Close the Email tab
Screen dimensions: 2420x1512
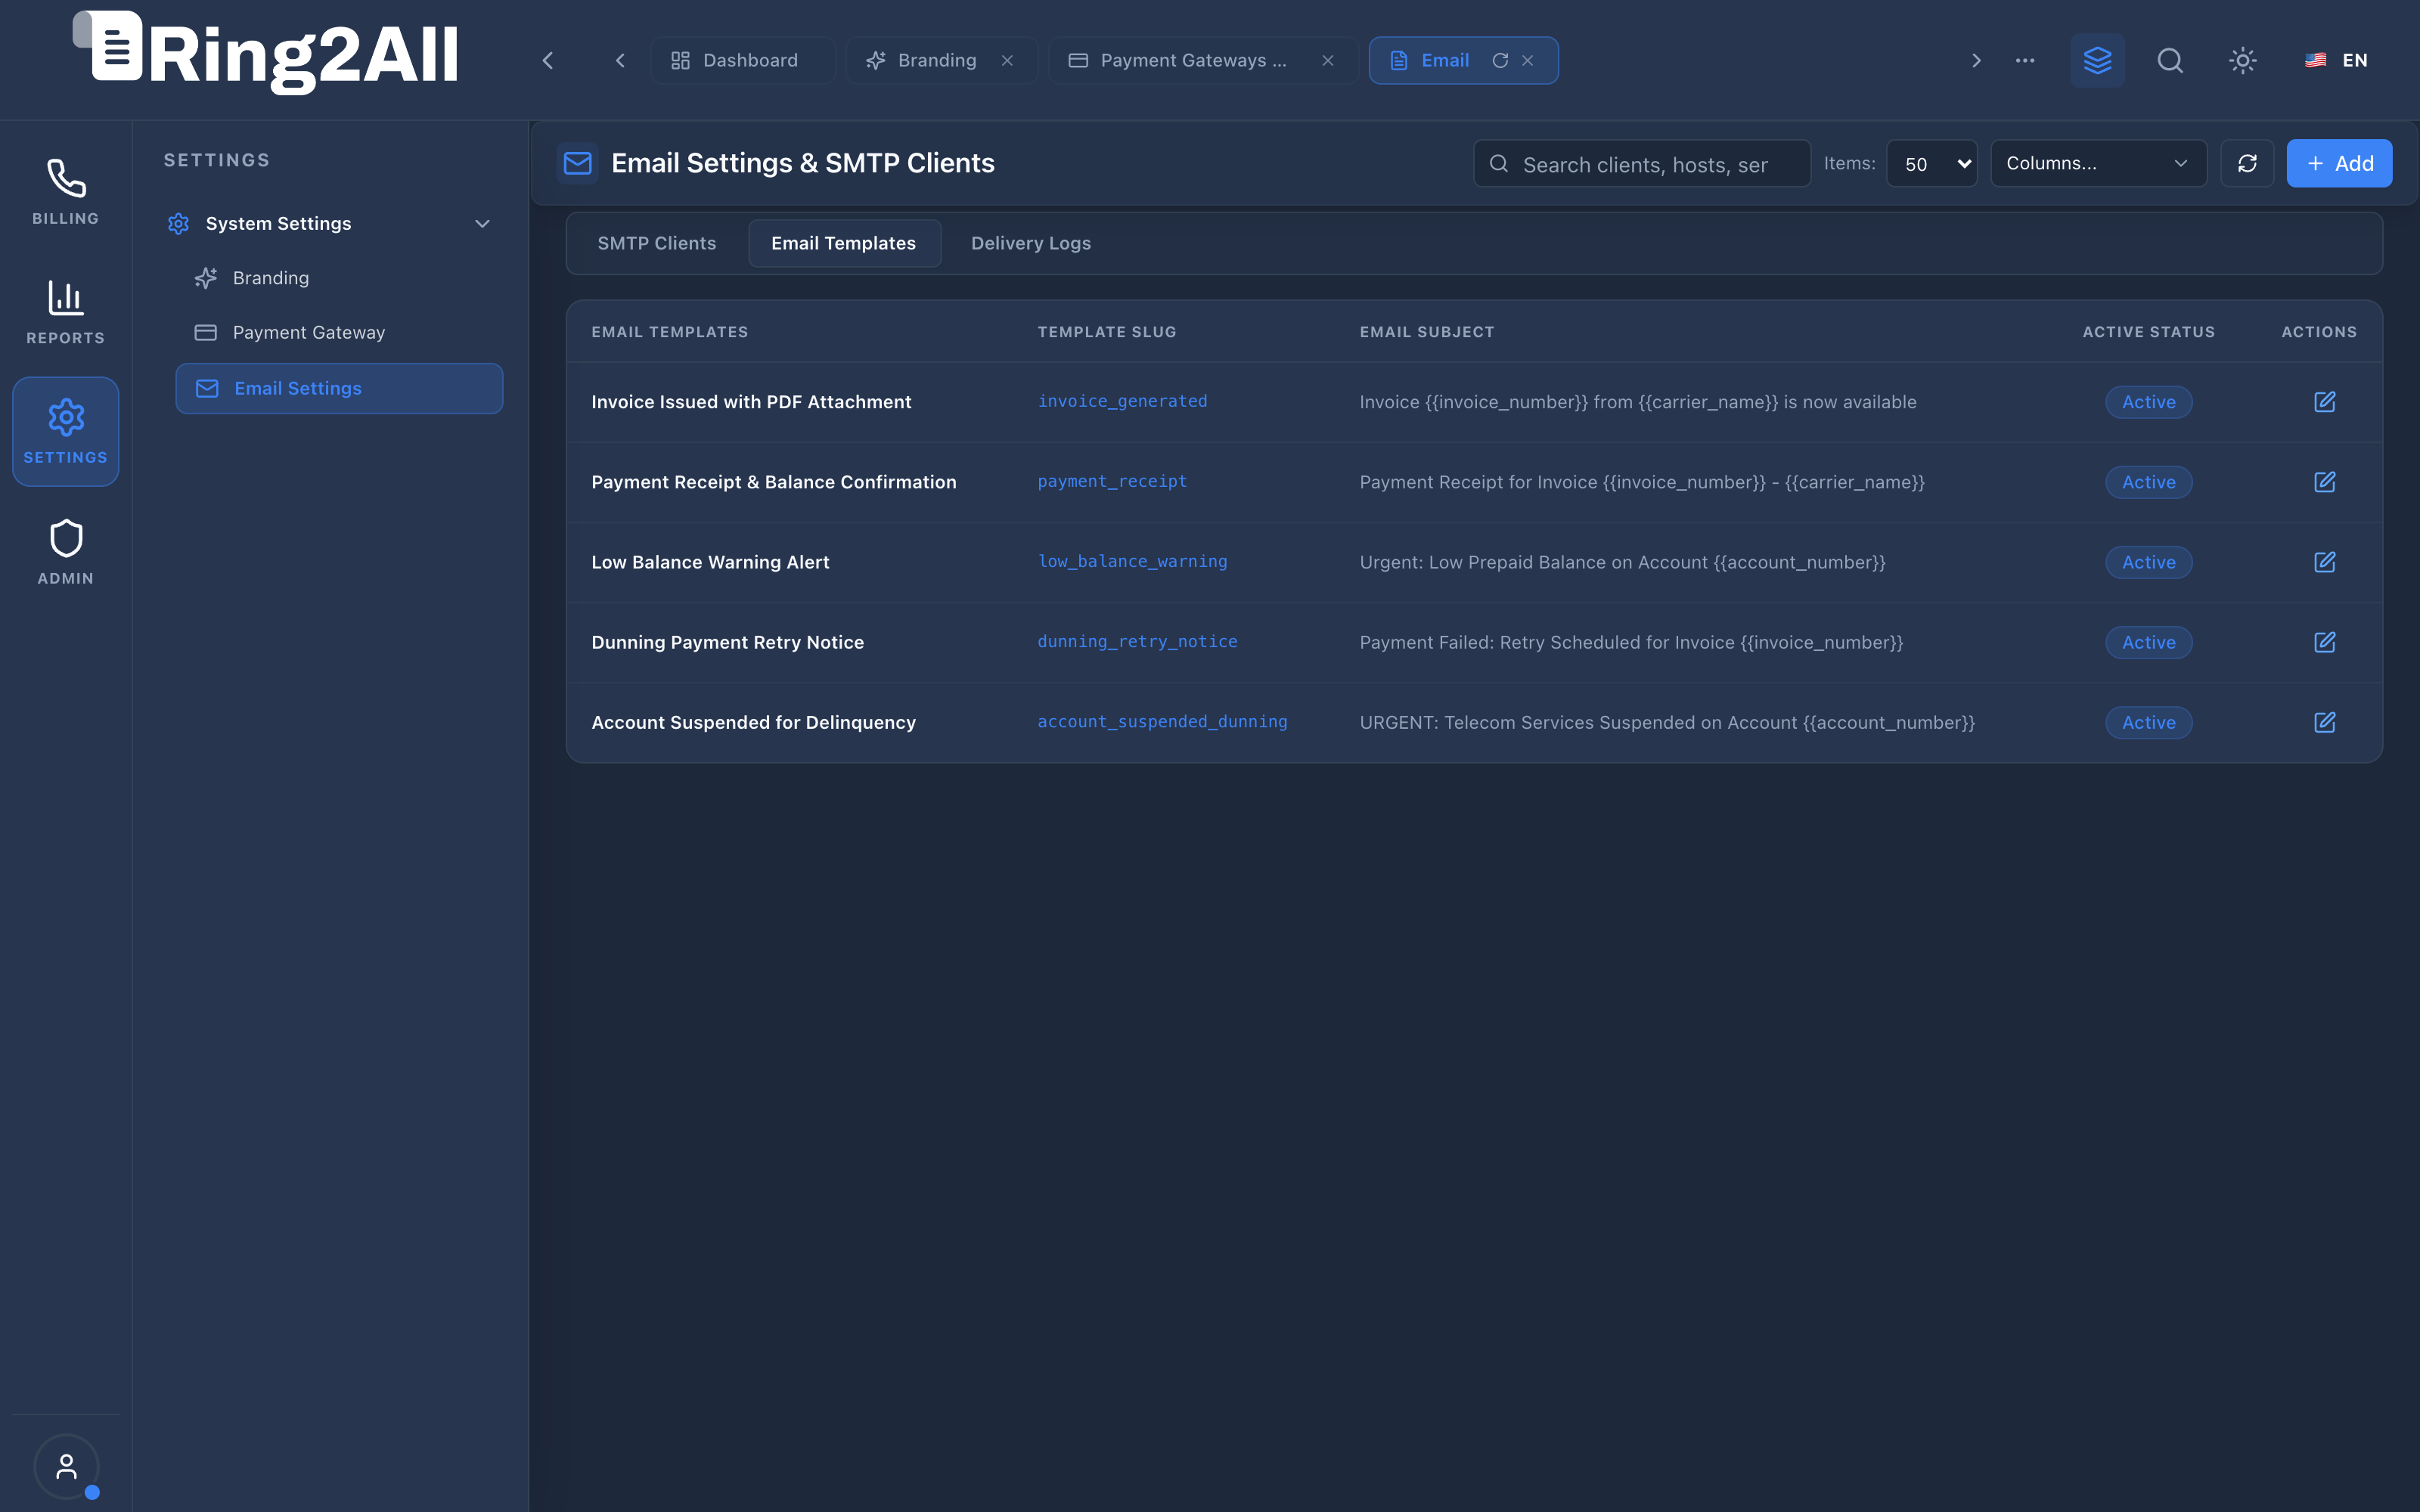click(x=1528, y=60)
